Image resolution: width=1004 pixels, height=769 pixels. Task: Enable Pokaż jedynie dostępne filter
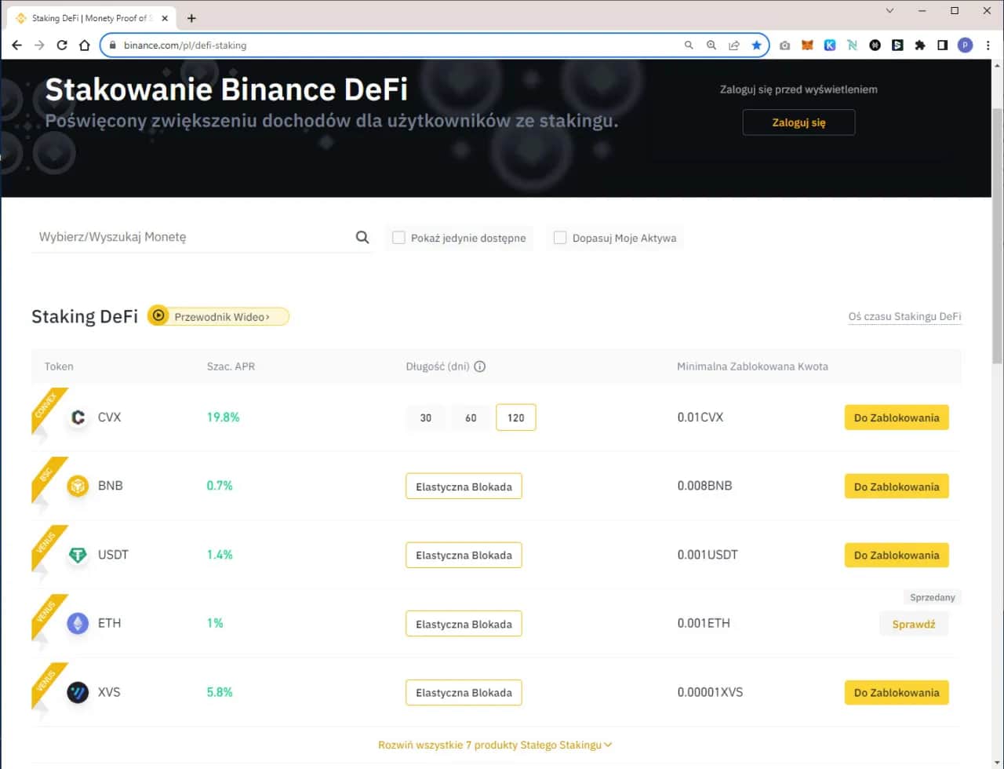point(398,237)
